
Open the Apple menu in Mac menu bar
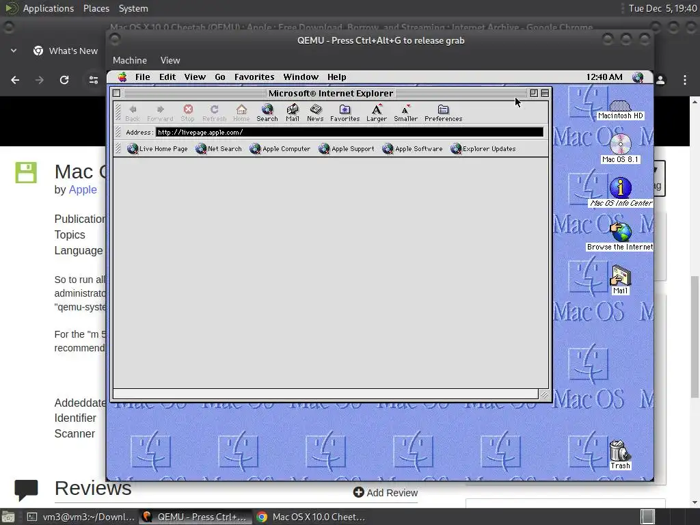[x=122, y=77]
